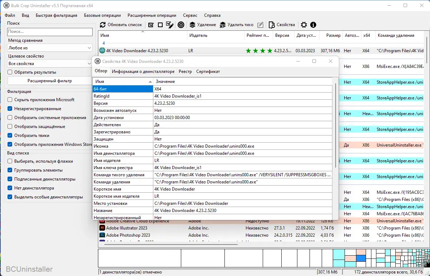The image size is (430, 276).
Task: Open the Файл menu
Action: click(10, 15)
